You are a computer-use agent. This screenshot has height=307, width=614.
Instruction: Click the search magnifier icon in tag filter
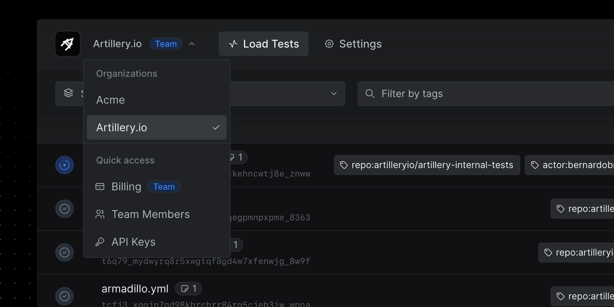(x=370, y=94)
